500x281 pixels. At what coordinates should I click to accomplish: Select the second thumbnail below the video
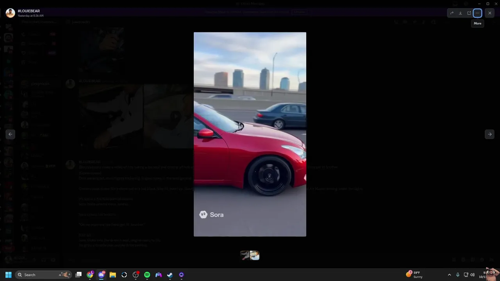click(255, 255)
